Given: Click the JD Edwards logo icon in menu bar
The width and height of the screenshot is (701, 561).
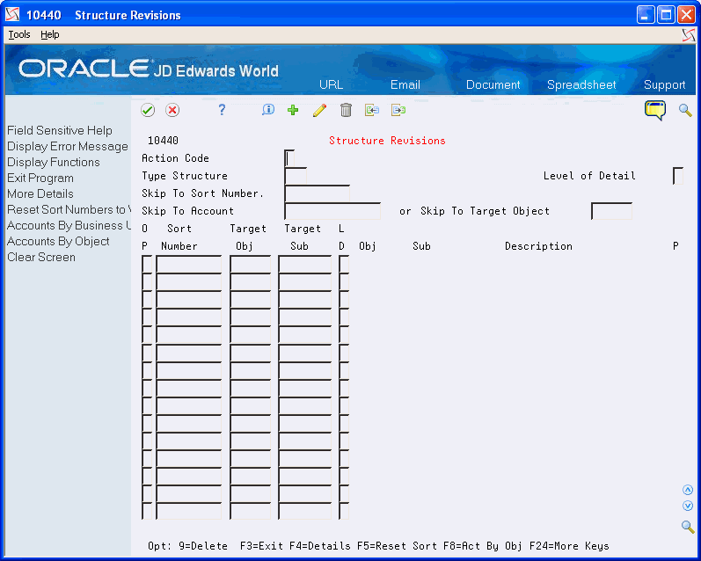Looking at the screenshot, I should click(689, 35).
